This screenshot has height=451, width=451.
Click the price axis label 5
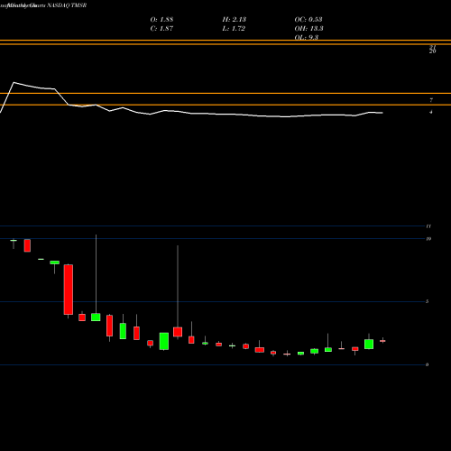428,301
